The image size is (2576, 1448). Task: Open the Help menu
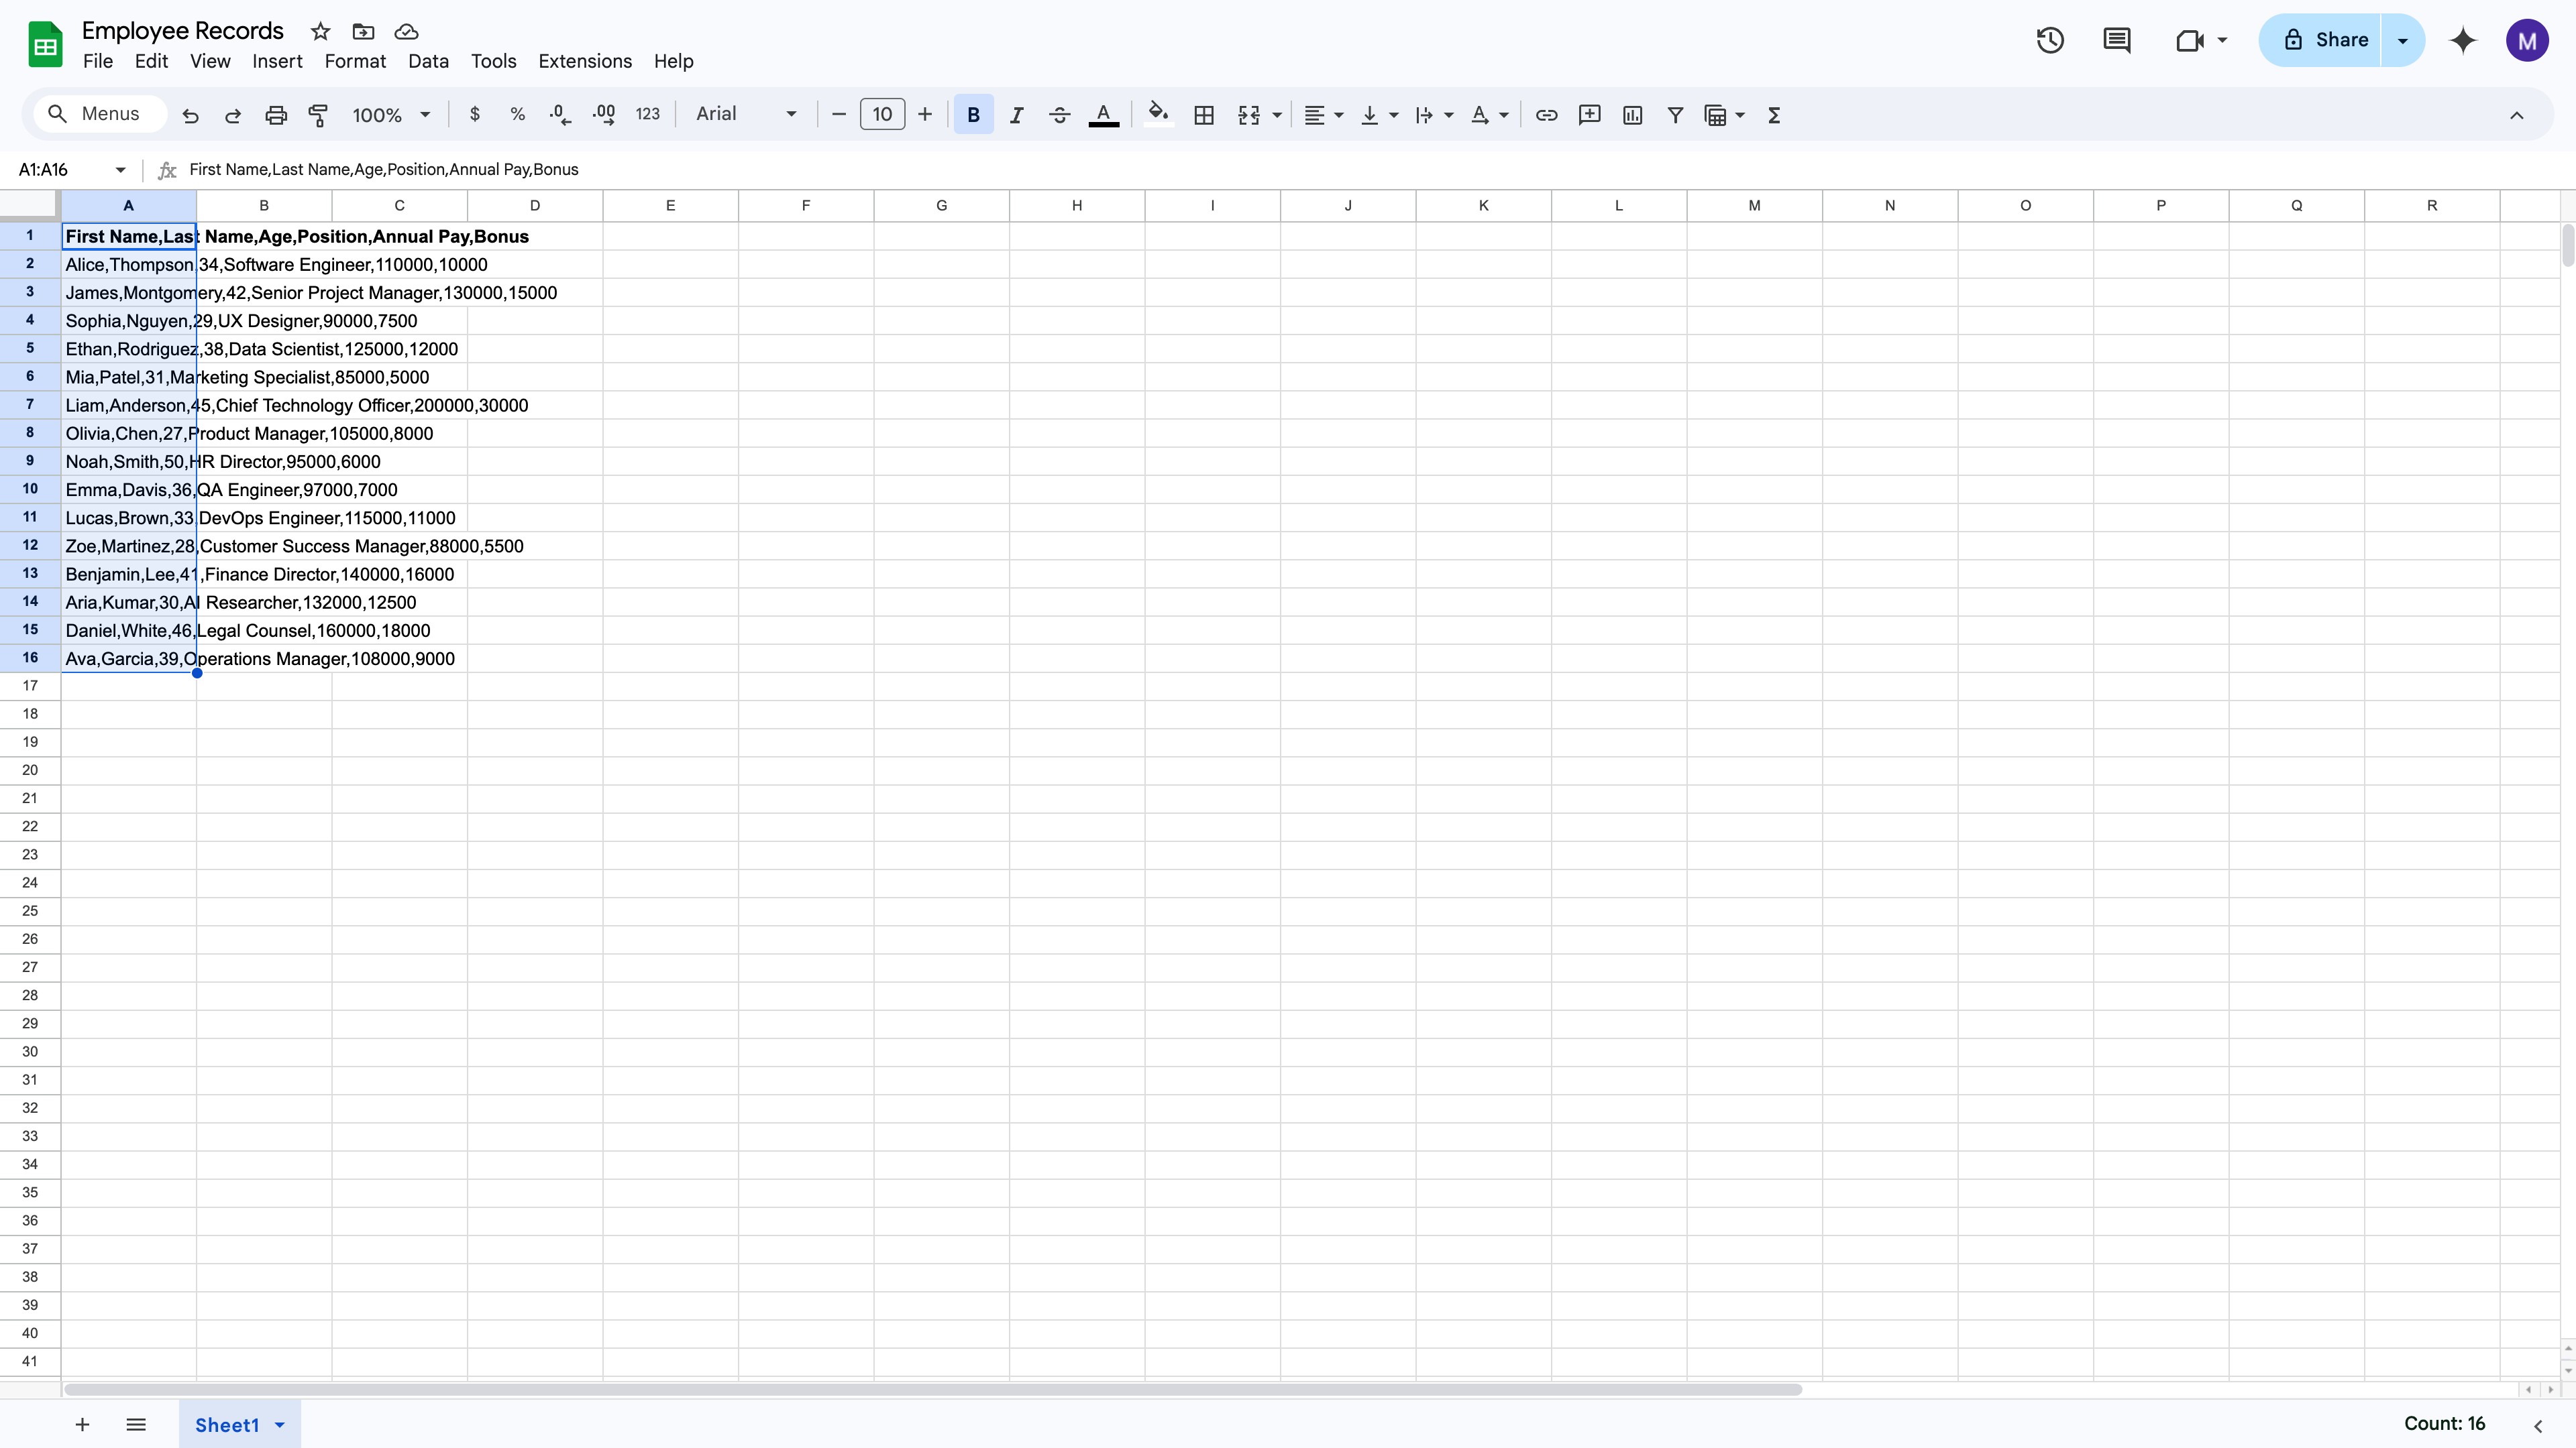coord(673,61)
